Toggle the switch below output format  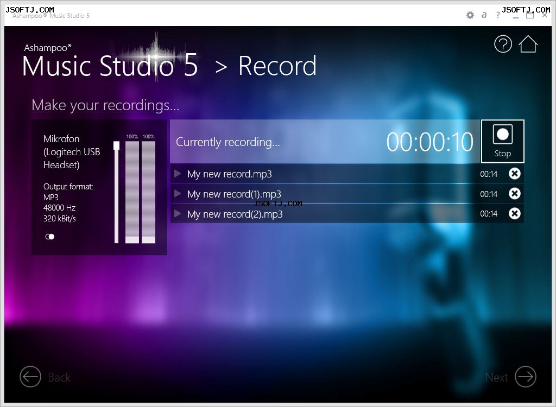(x=49, y=237)
